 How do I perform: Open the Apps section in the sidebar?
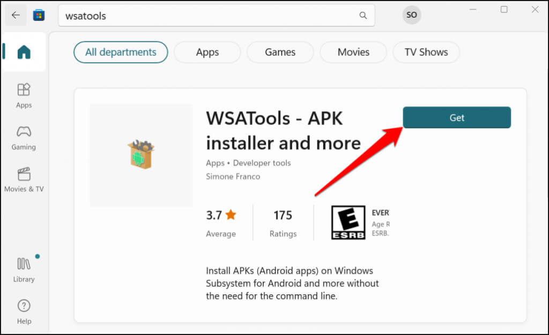pyautogui.click(x=24, y=96)
